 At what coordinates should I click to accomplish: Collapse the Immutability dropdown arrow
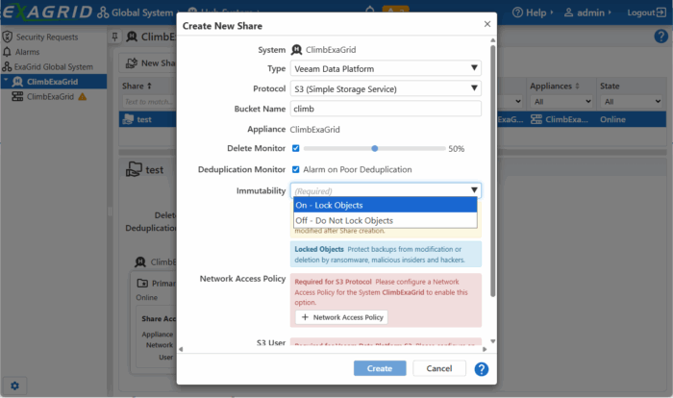click(x=474, y=190)
